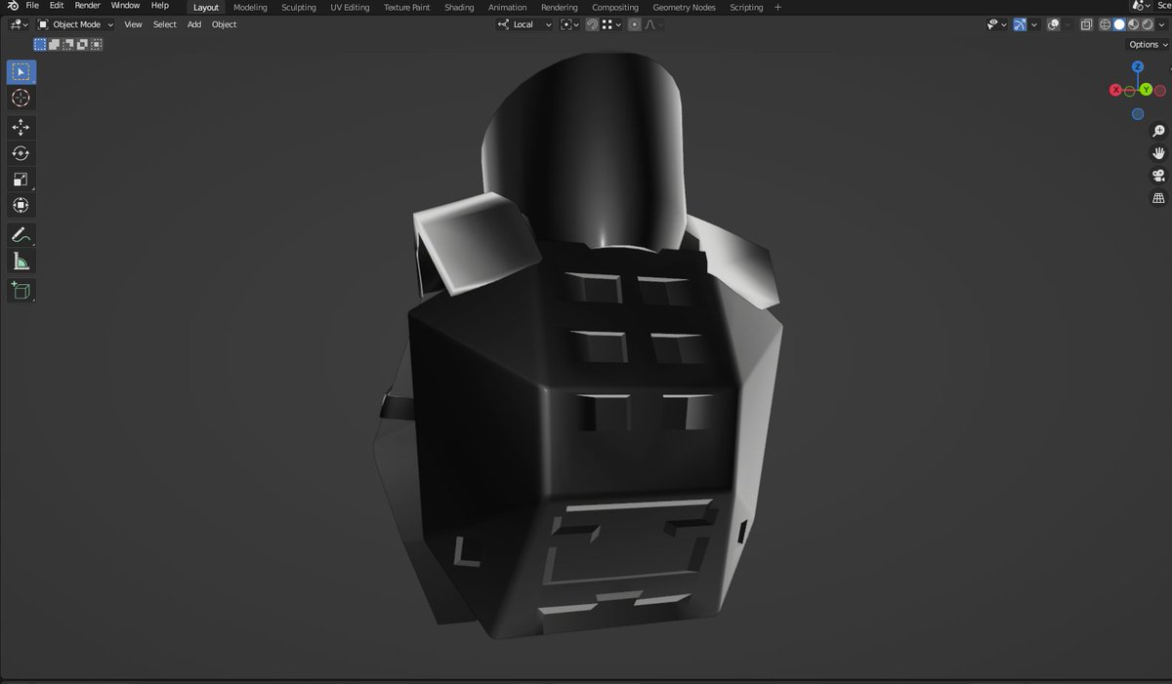The width and height of the screenshot is (1172, 684).
Task: Open Local transform orientation dropdown
Action: [524, 24]
